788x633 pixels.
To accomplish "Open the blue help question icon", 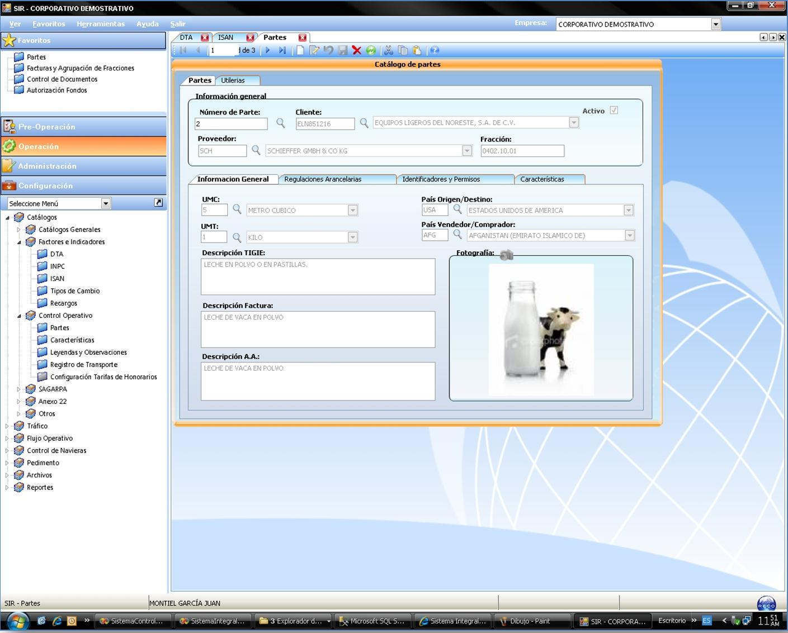I will pyautogui.click(x=435, y=50).
